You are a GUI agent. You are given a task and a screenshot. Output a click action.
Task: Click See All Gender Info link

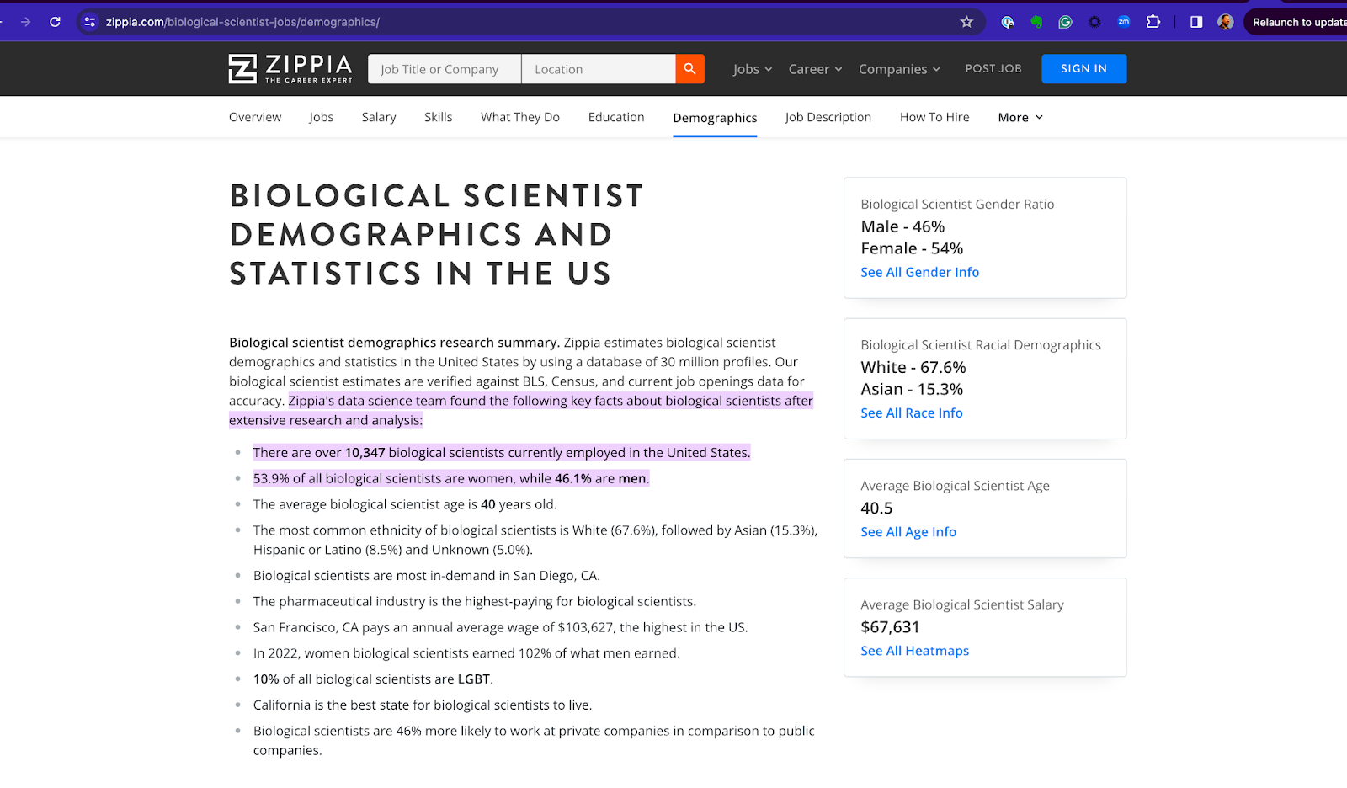click(919, 272)
